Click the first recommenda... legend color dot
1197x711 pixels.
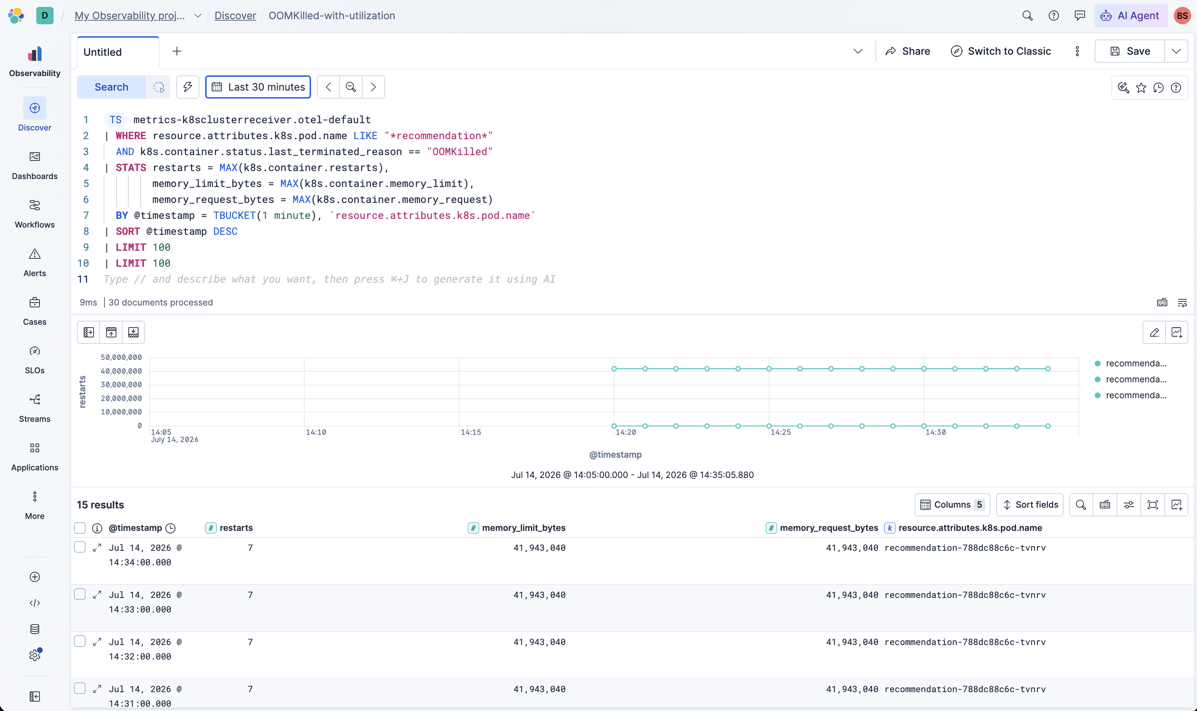1097,363
